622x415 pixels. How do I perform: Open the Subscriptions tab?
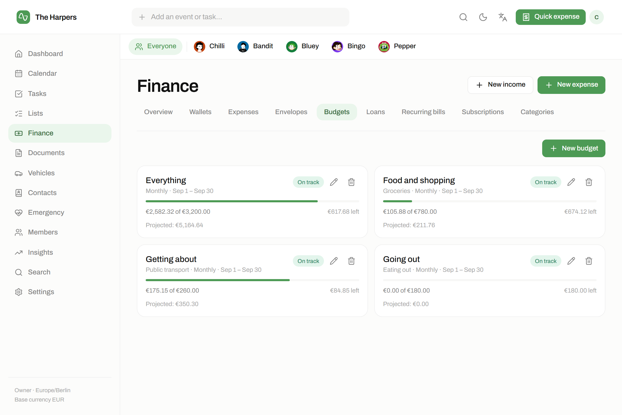tap(483, 112)
